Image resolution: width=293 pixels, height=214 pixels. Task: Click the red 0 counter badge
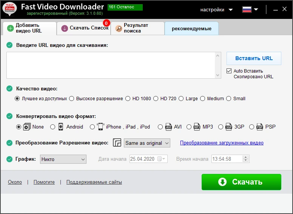pos(106,23)
